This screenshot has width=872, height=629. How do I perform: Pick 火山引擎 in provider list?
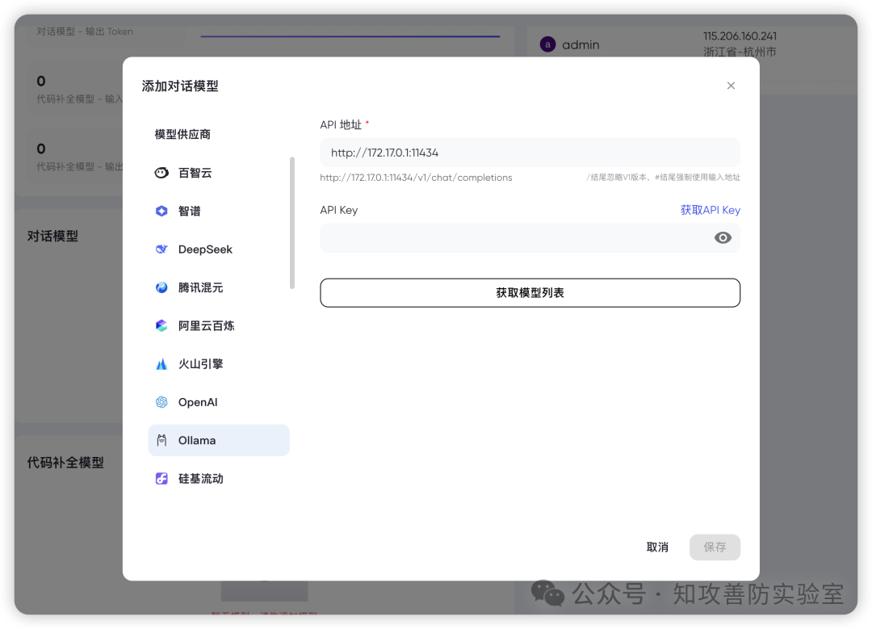point(219,364)
